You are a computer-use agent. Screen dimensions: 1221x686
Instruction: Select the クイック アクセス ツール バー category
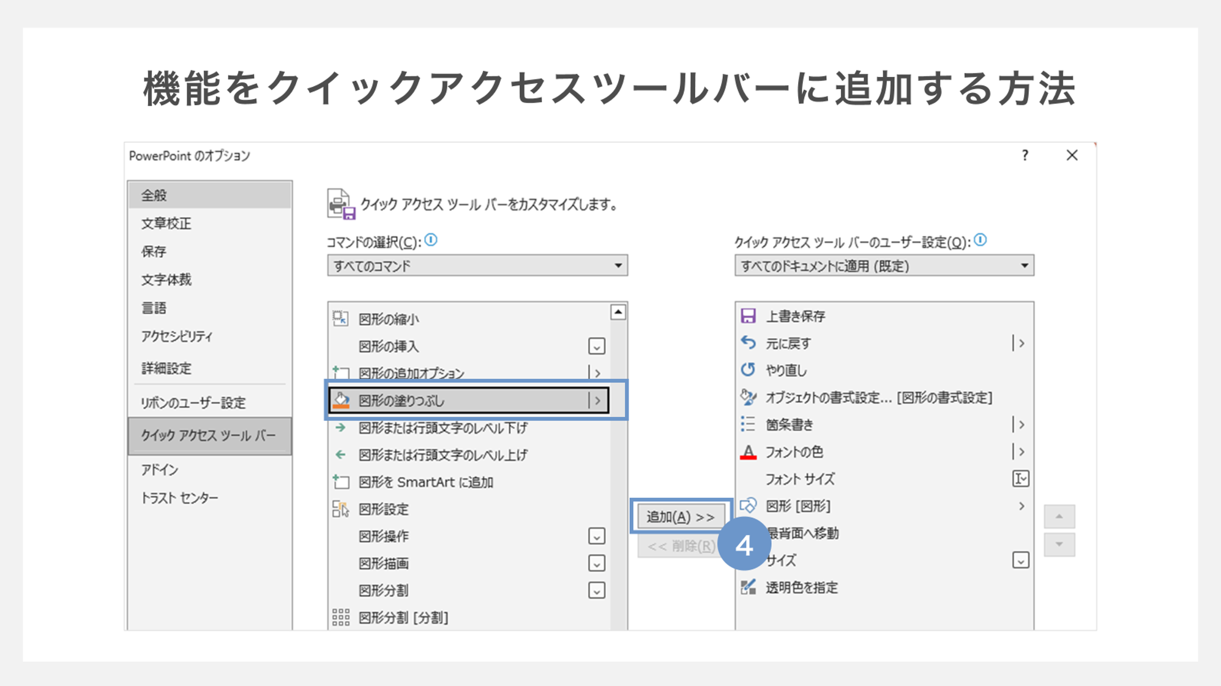210,436
